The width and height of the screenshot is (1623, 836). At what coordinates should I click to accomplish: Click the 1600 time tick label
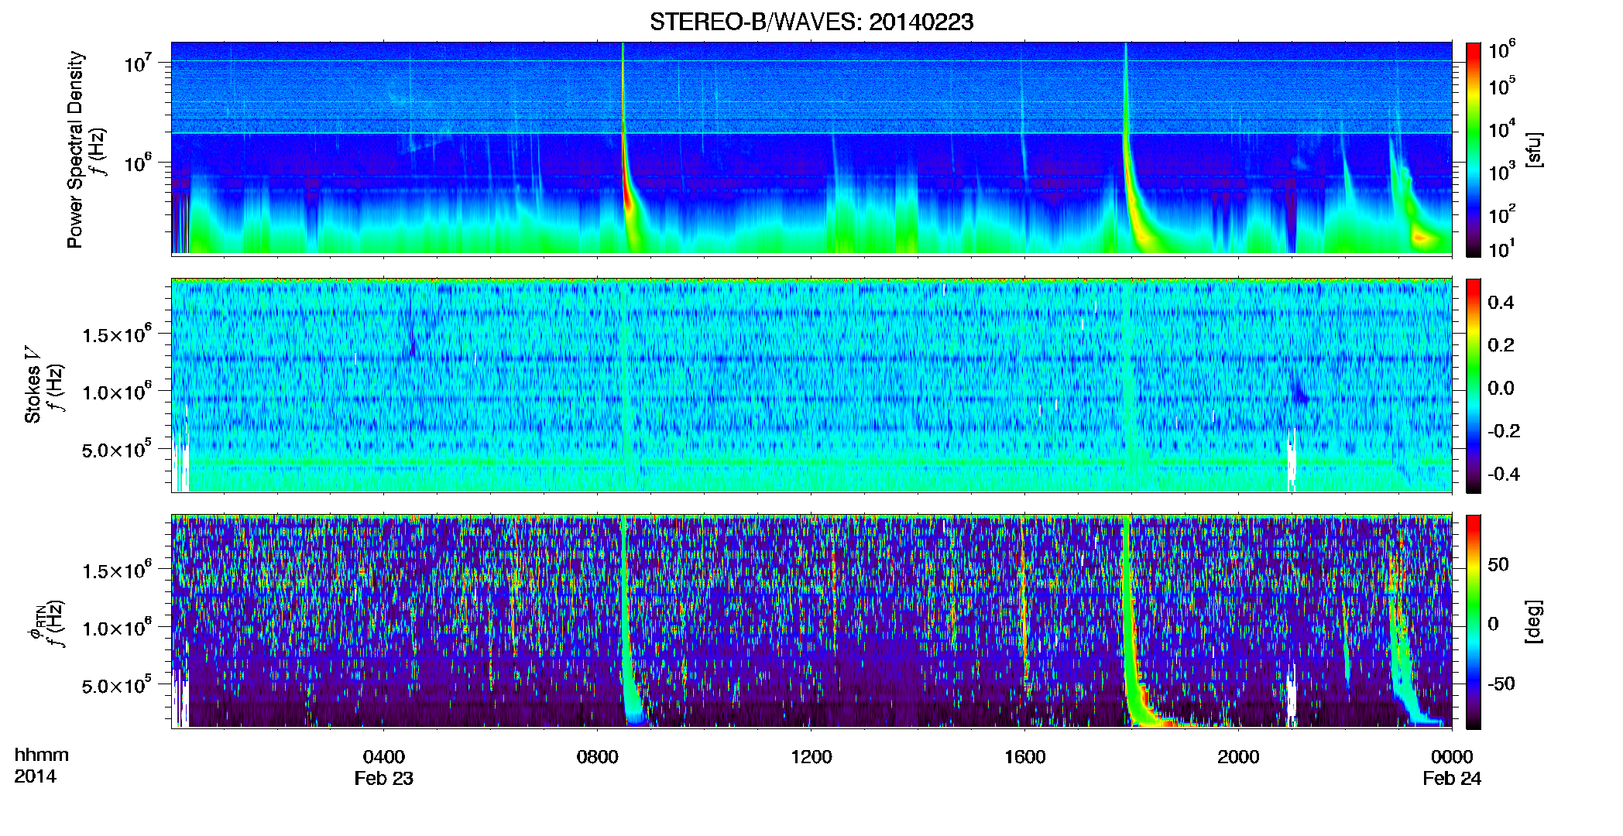point(1024,757)
